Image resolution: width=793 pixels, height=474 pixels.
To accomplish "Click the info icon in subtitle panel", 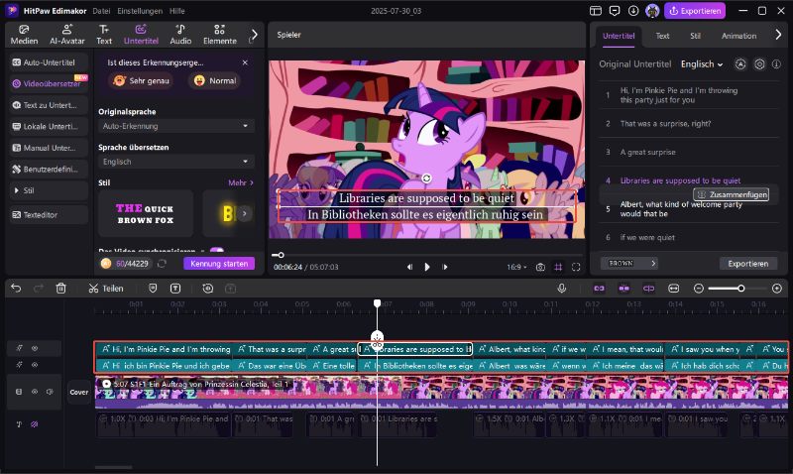I will click(776, 64).
